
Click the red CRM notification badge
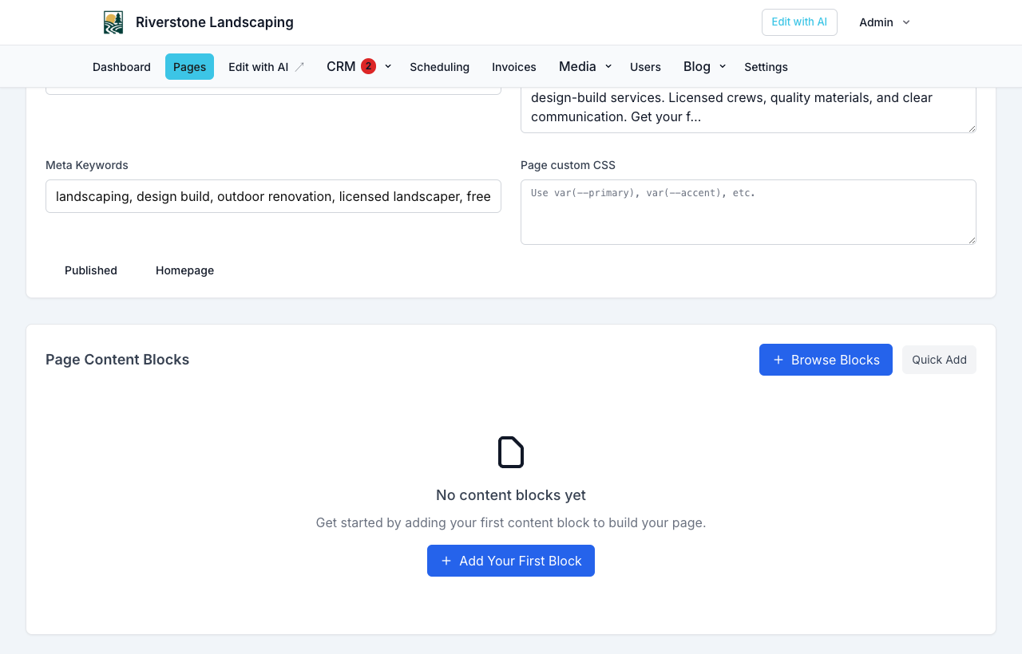tap(368, 66)
